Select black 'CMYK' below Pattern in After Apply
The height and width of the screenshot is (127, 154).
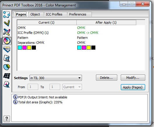[x=81, y=43]
